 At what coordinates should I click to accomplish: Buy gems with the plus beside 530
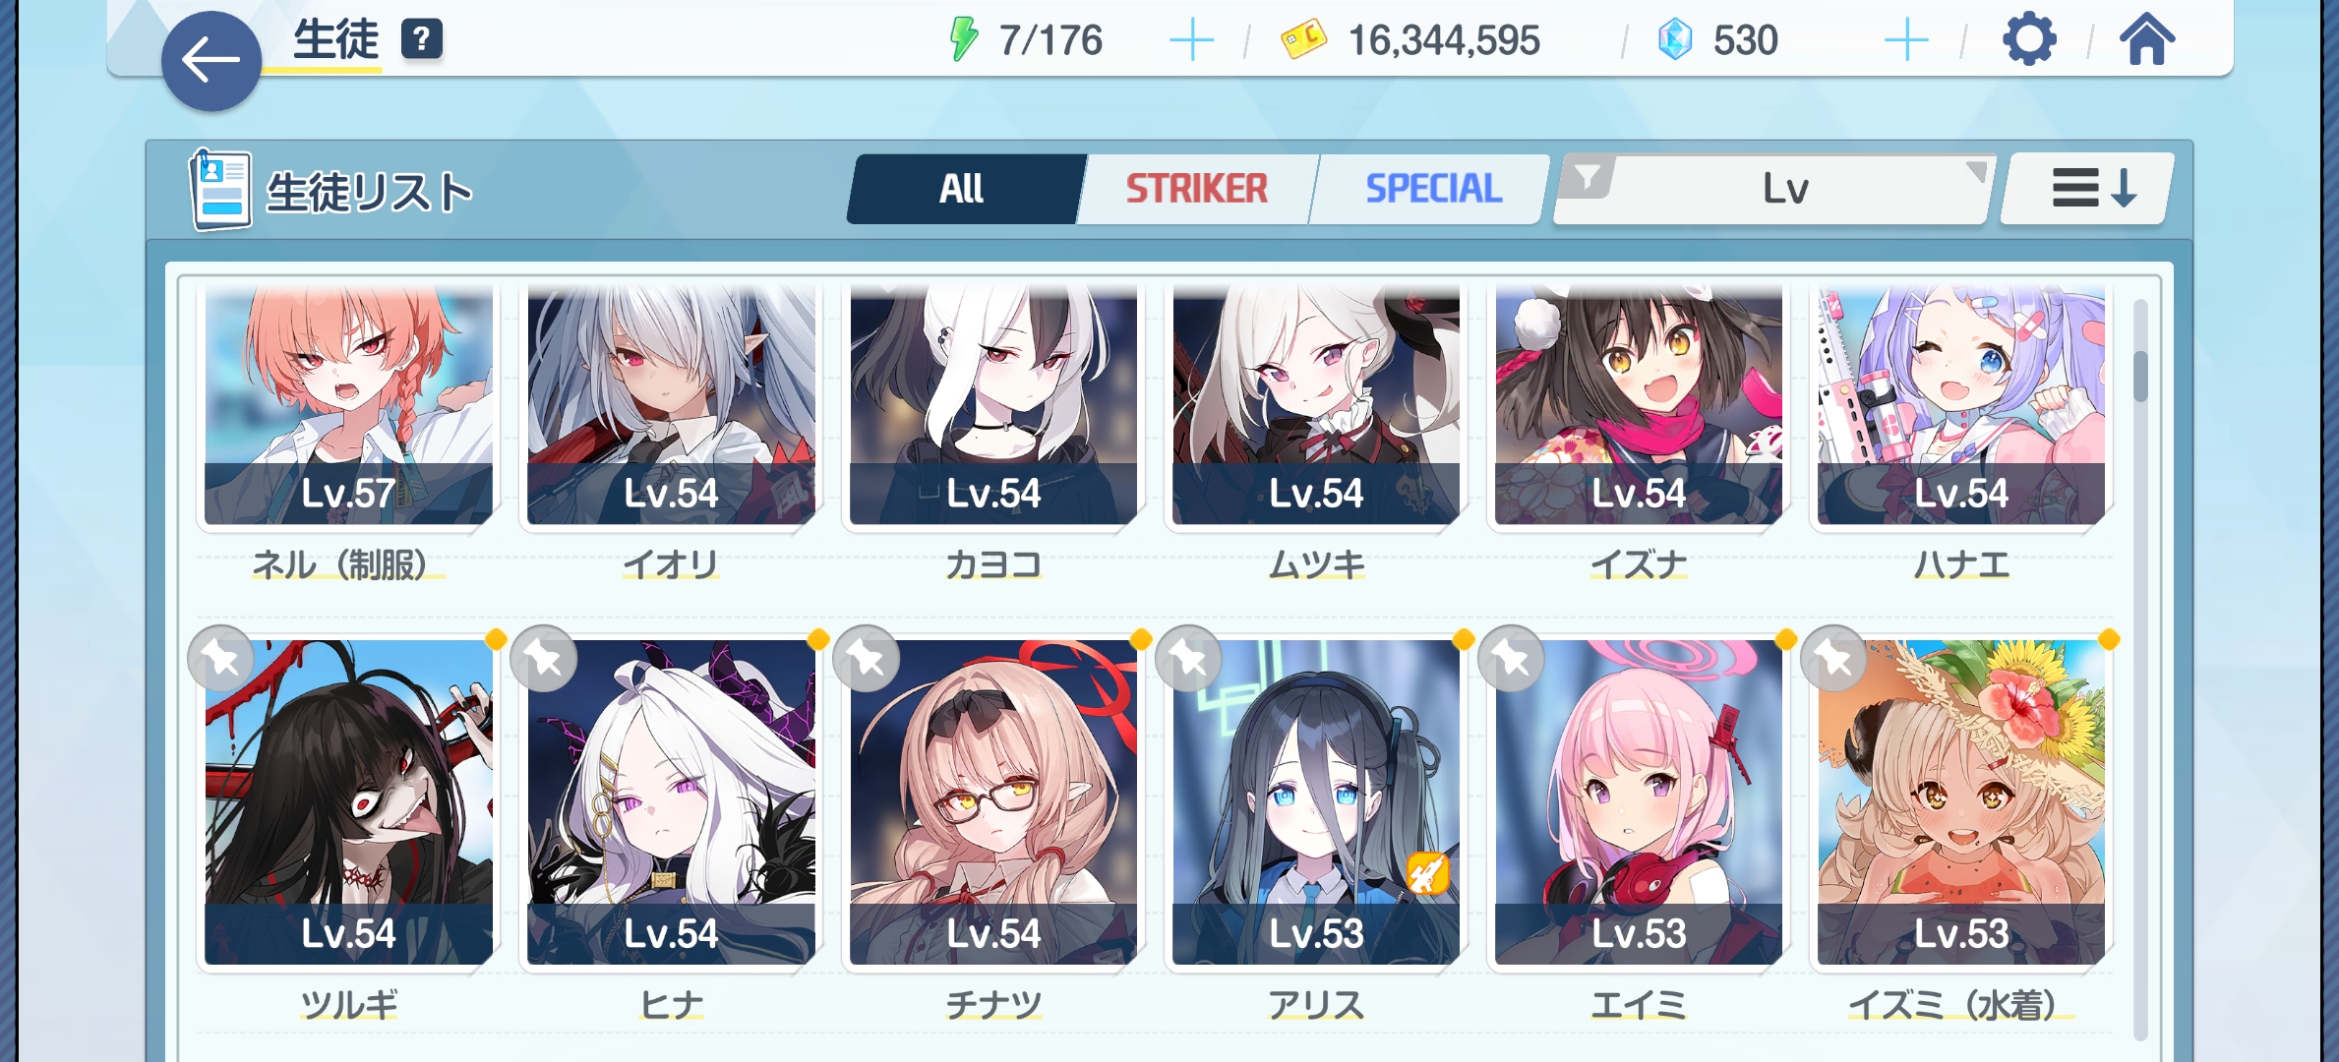[1906, 40]
